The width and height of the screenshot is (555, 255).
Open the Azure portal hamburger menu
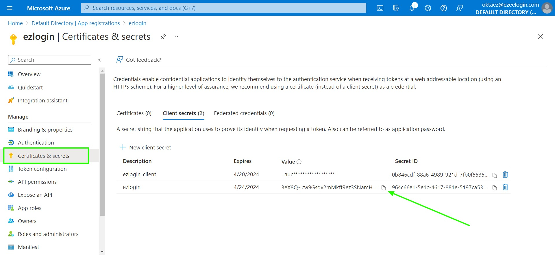[x=10, y=8]
